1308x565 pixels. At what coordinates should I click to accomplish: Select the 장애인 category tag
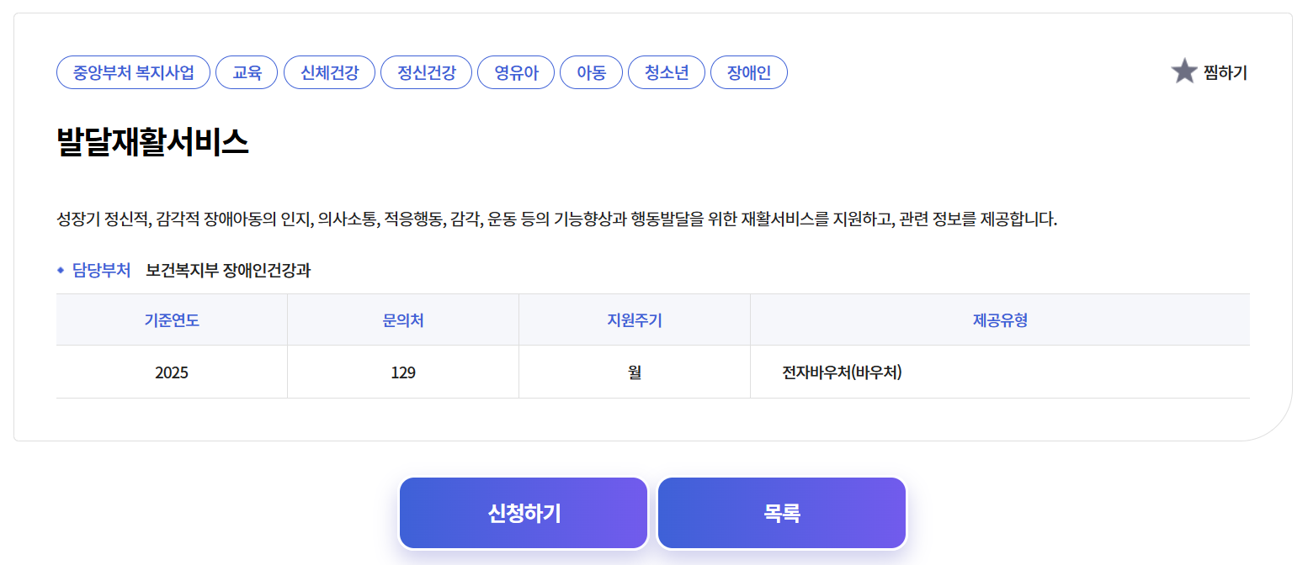pyautogui.click(x=748, y=72)
